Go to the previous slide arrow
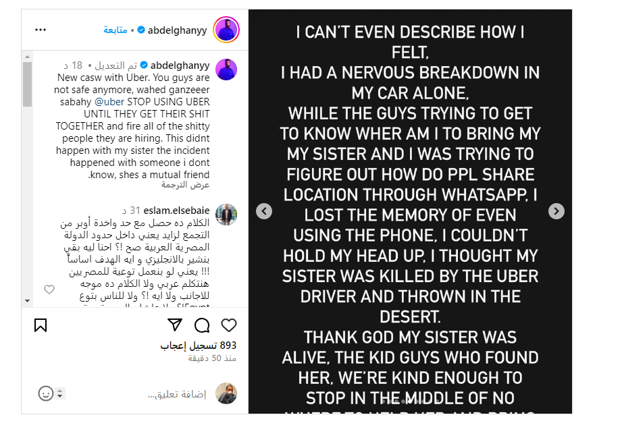The width and height of the screenshot is (622, 444). 264,211
